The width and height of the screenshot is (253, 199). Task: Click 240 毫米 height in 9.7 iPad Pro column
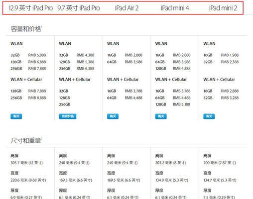click(74, 163)
